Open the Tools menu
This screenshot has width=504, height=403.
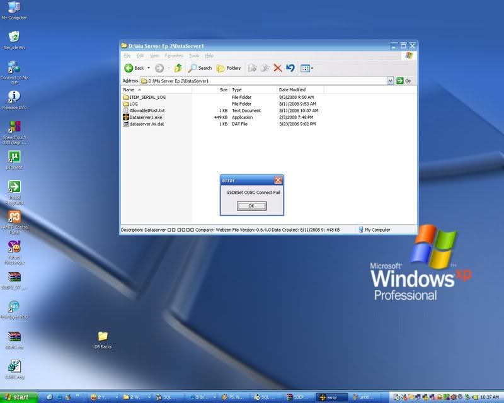point(194,55)
